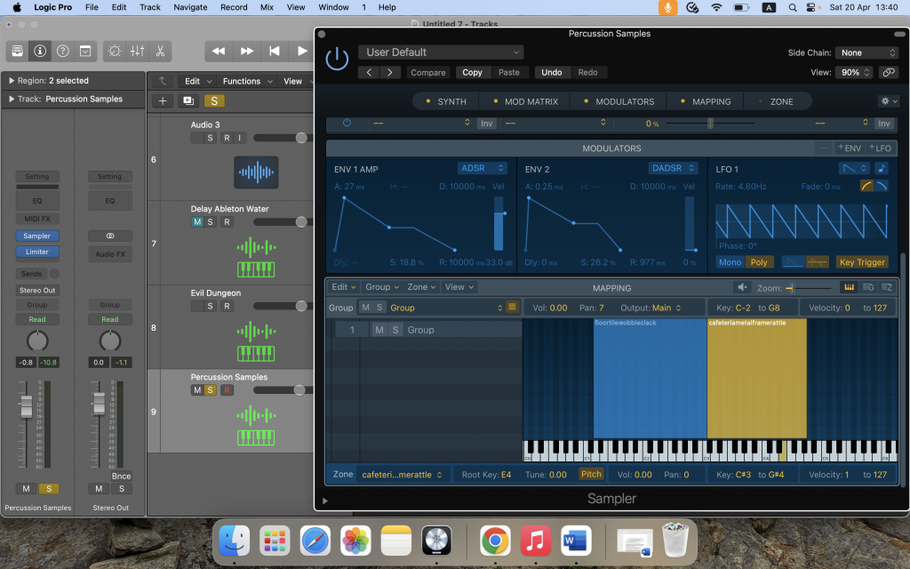Image resolution: width=910 pixels, height=569 pixels.
Task: Choose the LFO 1 fade-out curve icon
Action: pos(881,186)
